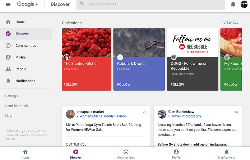
Task: Click the 2h timestamp on cheapsale post
Action: (x=144, y=112)
